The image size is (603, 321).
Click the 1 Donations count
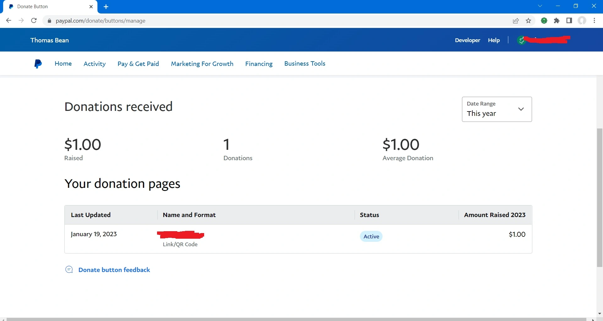[x=226, y=144]
